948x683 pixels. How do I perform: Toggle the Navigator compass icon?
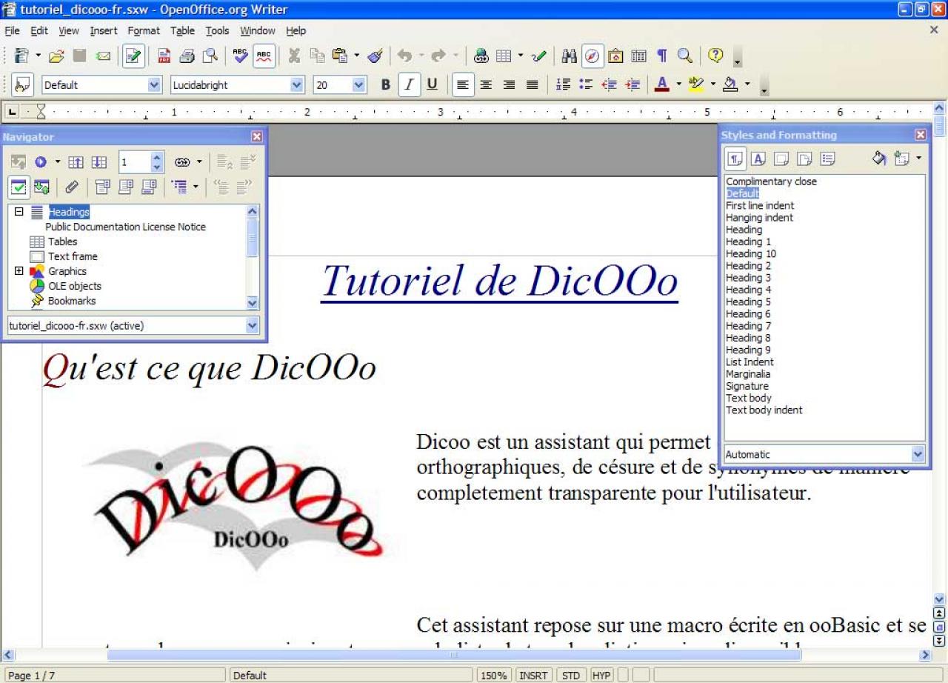(592, 56)
